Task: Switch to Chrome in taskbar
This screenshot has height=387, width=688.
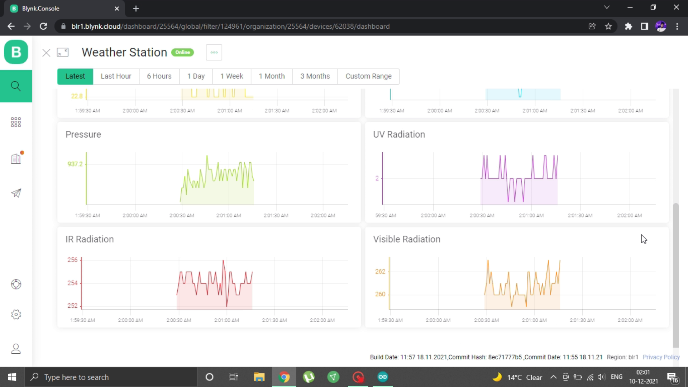Action: coord(284,377)
